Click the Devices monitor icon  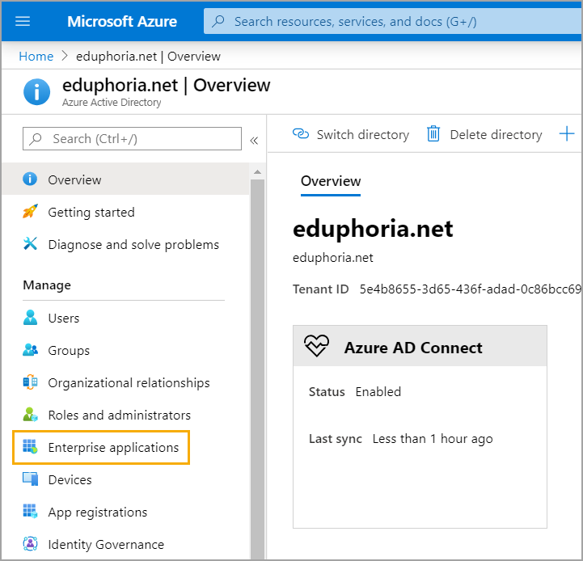tap(30, 479)
